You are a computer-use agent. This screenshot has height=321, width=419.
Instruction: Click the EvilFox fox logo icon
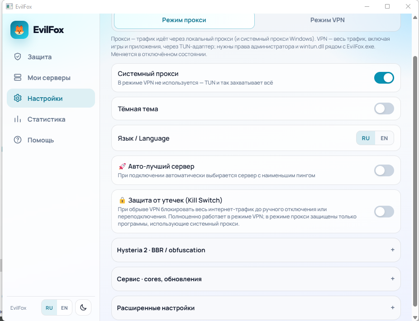pos(19,30)
